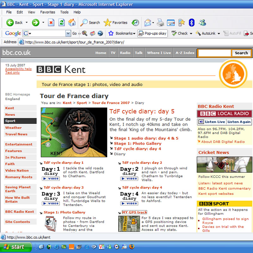Expand the Google search box dropdown
This screenshot has width=253, height=253.
pos(68,34)
